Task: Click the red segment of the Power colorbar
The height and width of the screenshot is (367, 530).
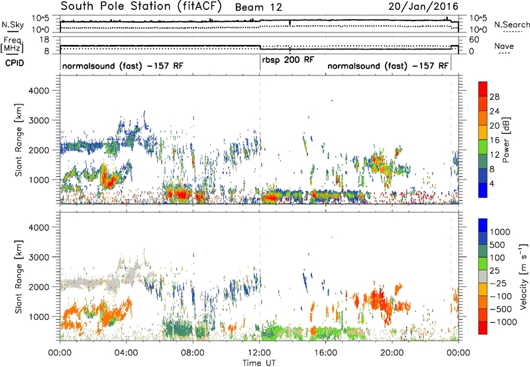Action: tap(483, 89)
